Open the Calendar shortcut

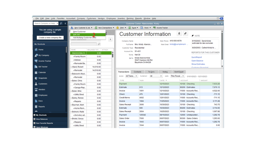pyautogui.click(x=42, y=73)
